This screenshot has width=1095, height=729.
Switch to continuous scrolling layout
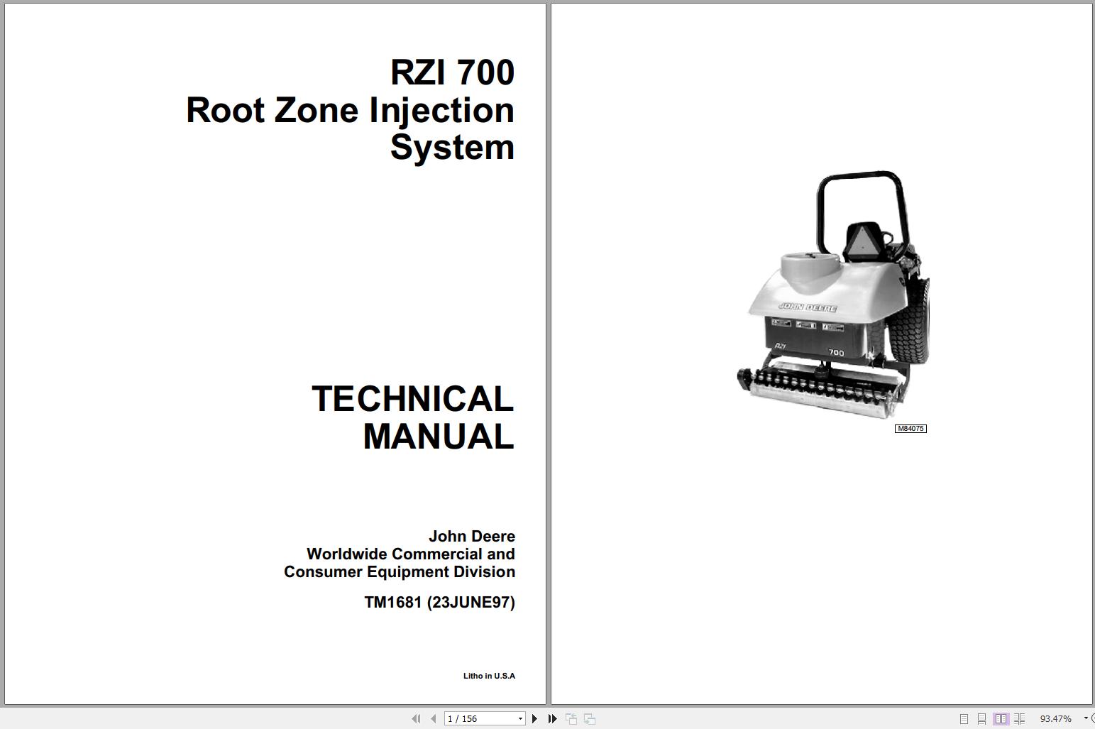[982, 718]
